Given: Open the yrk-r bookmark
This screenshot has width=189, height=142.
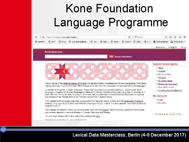Looking at the screenshot, I should (x=148, y=42).
